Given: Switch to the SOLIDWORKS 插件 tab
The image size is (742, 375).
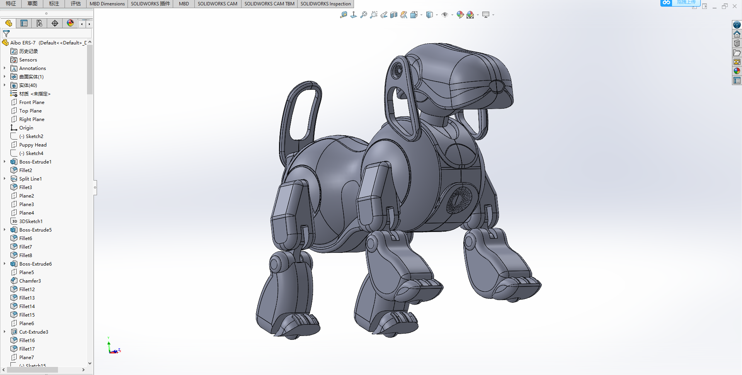Looking at the screenshot, I should point(150,4).
